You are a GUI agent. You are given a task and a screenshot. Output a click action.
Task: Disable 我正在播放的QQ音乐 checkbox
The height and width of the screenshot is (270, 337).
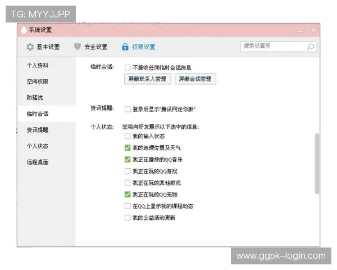(127, 160)
